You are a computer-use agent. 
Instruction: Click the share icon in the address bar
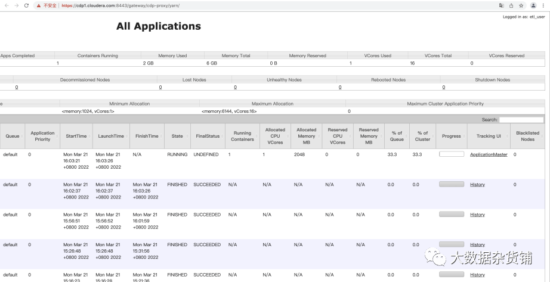tap(511, 5)
